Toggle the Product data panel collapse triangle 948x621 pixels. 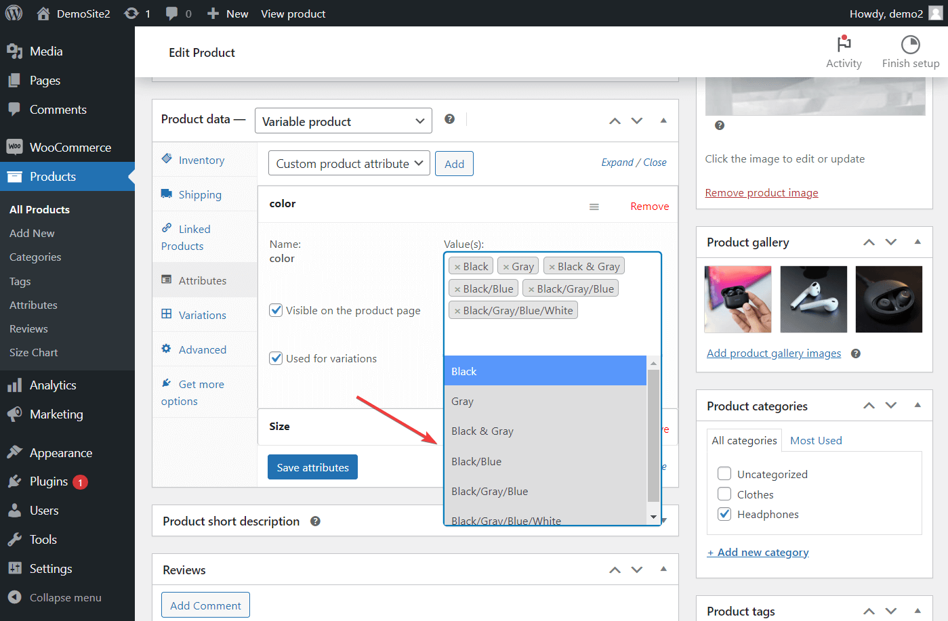coord(663,121)
